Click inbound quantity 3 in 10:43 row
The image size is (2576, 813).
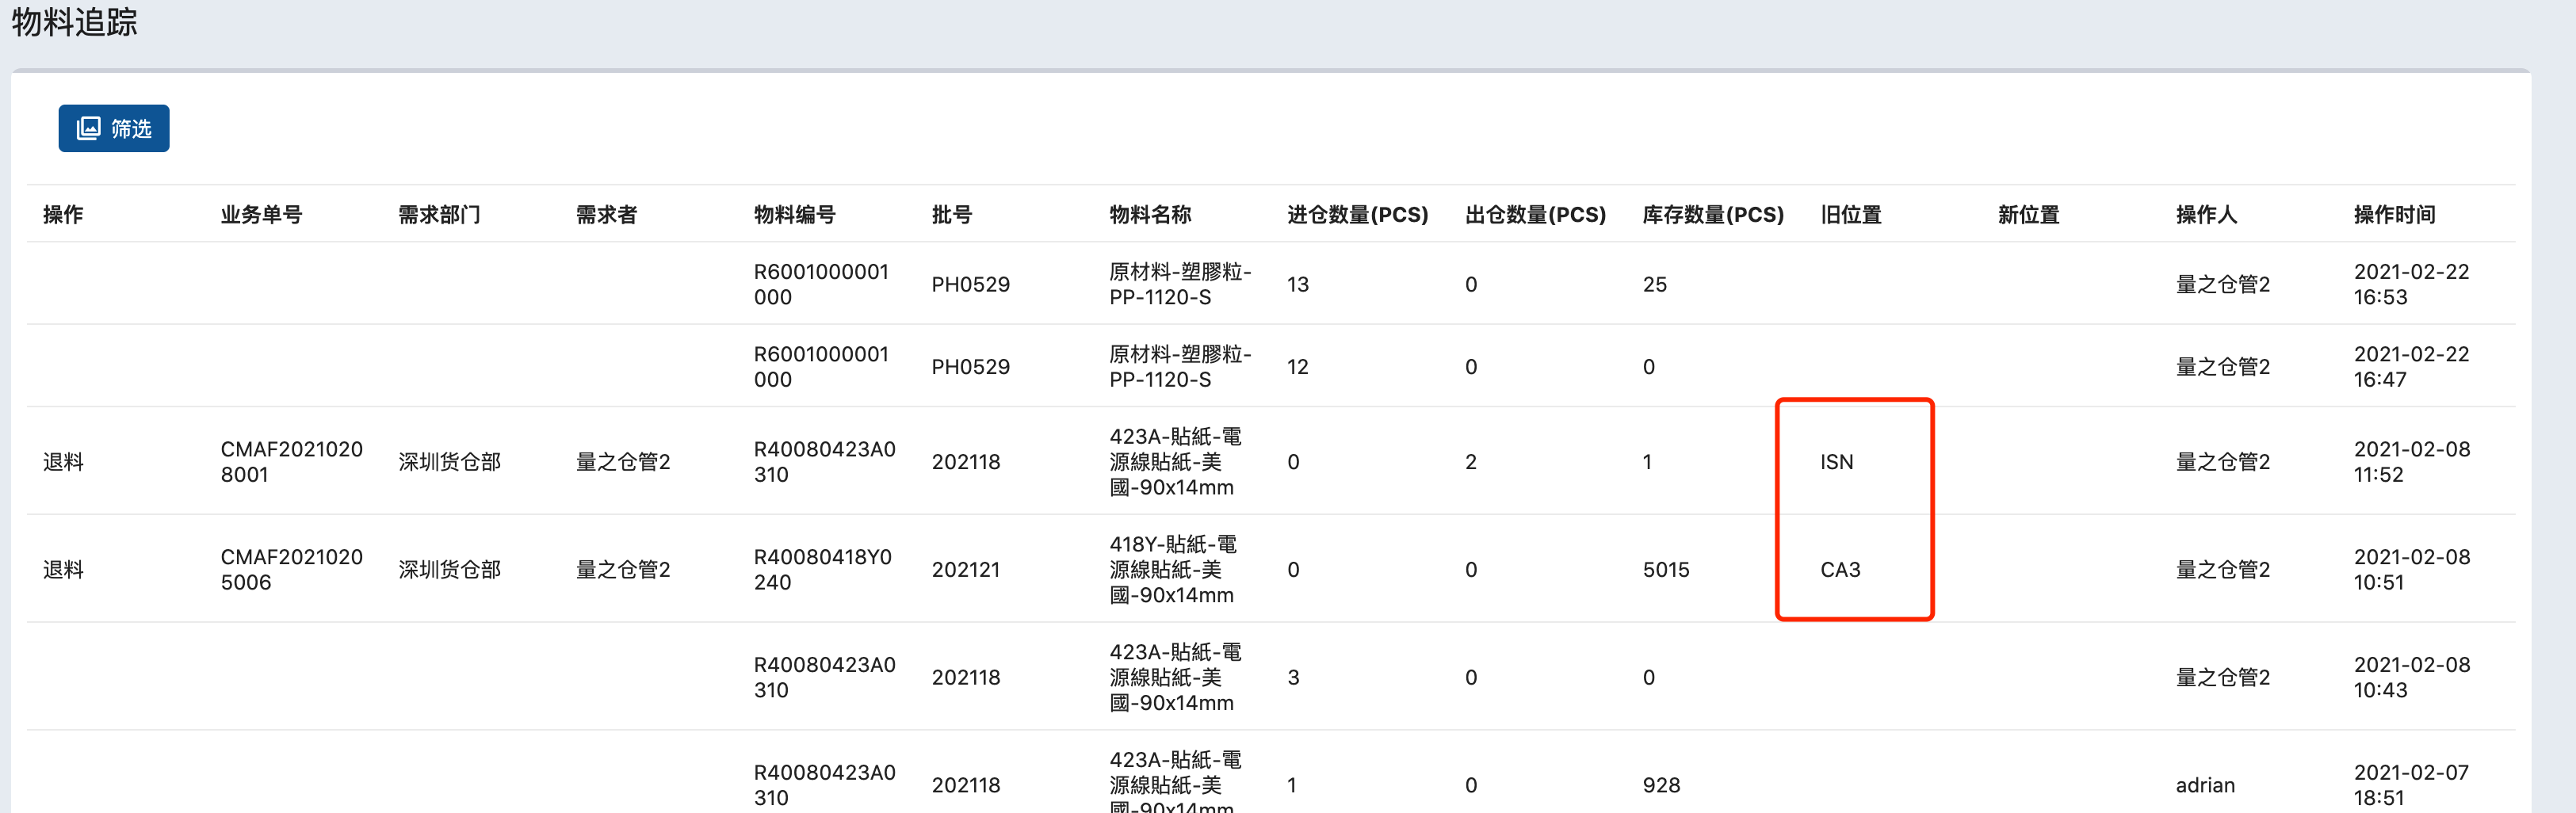point(1293,677)
